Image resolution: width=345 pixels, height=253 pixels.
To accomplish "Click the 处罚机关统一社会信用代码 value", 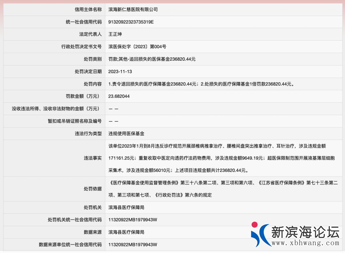I will (133, 220).
